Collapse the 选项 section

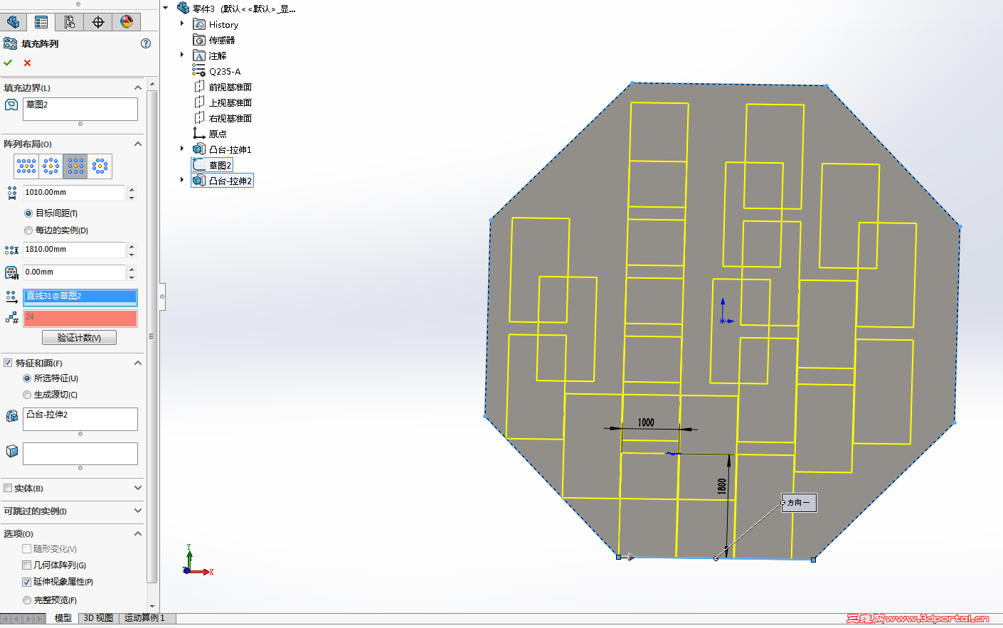tap(138, 533)
